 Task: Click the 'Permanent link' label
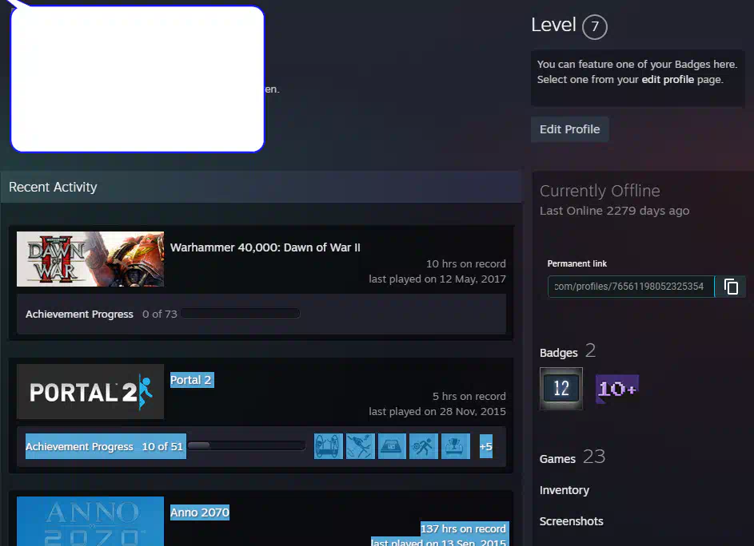[576, 263]
